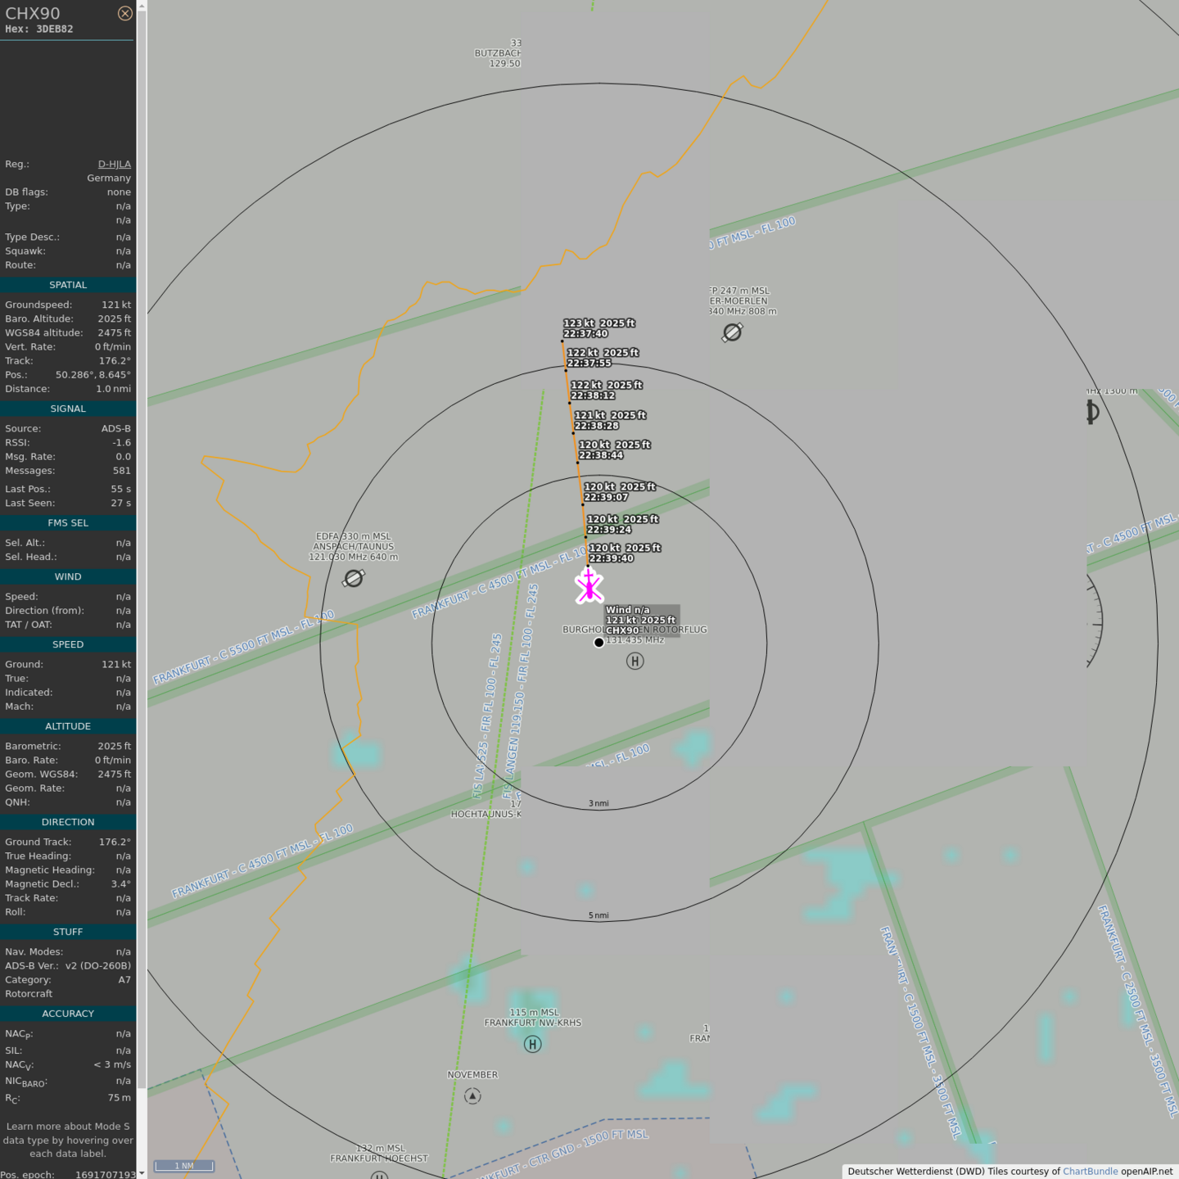Viewport: 1179px width, 1179px height.
Task: Click the magenta helicopter icon on map
Action: click(589, 586)
